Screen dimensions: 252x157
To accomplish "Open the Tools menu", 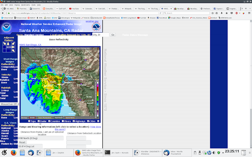I will (33, 5).
